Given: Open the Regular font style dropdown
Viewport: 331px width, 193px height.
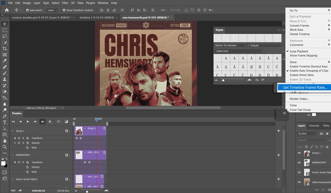Looking at the screenshot, I should point(267,45).
